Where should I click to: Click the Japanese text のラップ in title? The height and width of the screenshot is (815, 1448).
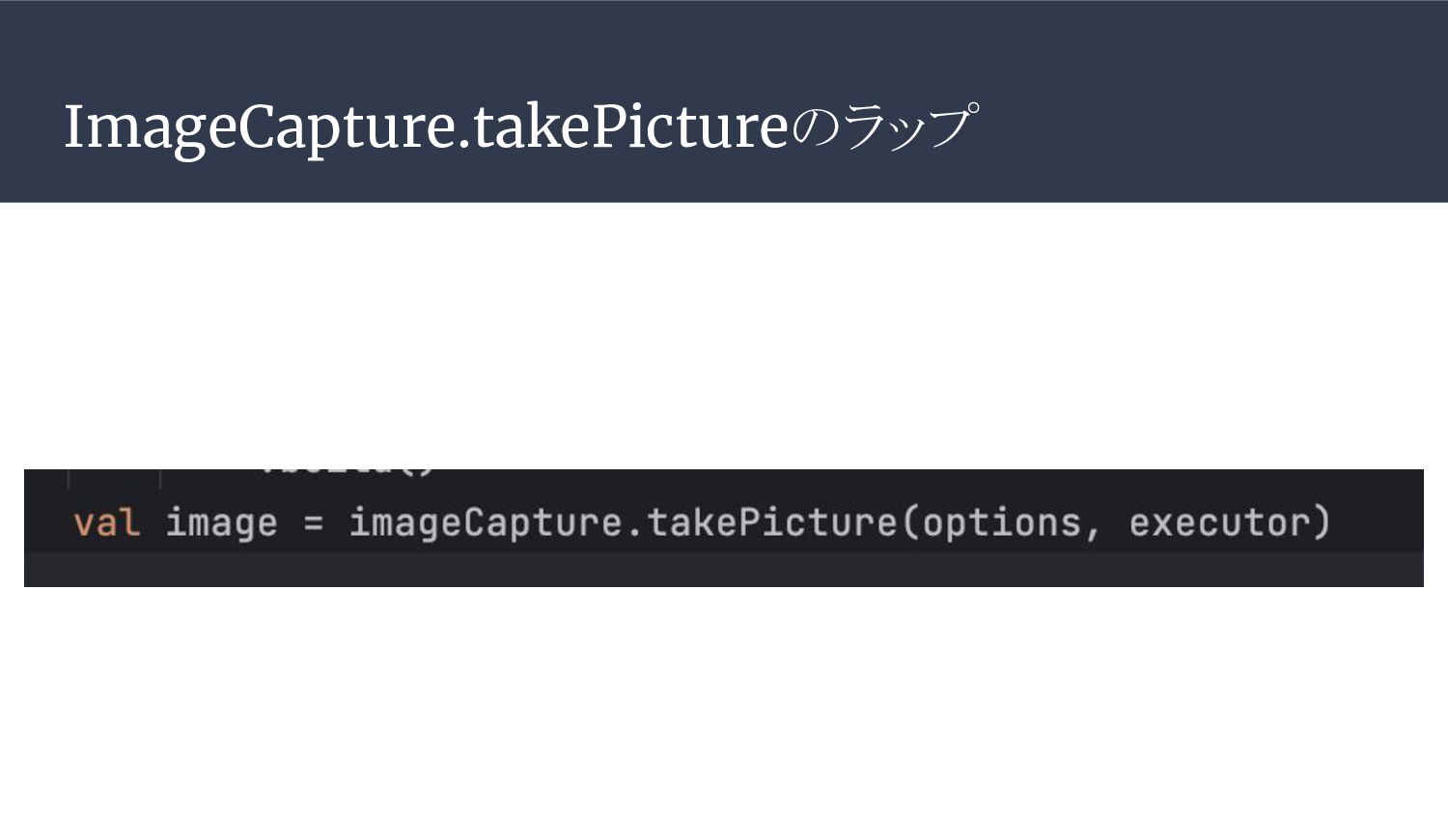click(x=884, y=127)
